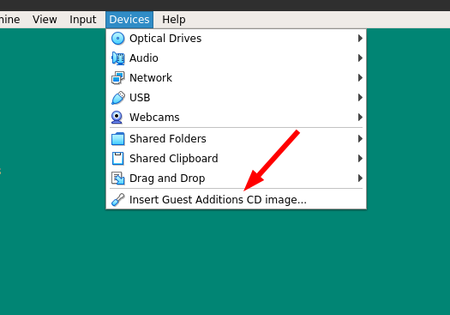Expand the Shared Folders submenu arrow

360,139
